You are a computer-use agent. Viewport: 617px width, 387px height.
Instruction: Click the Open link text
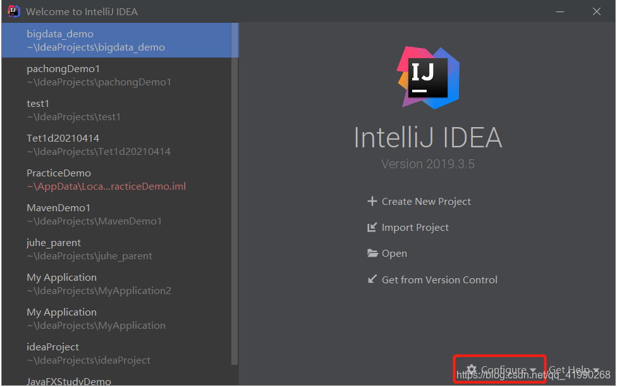click(394, 254)
